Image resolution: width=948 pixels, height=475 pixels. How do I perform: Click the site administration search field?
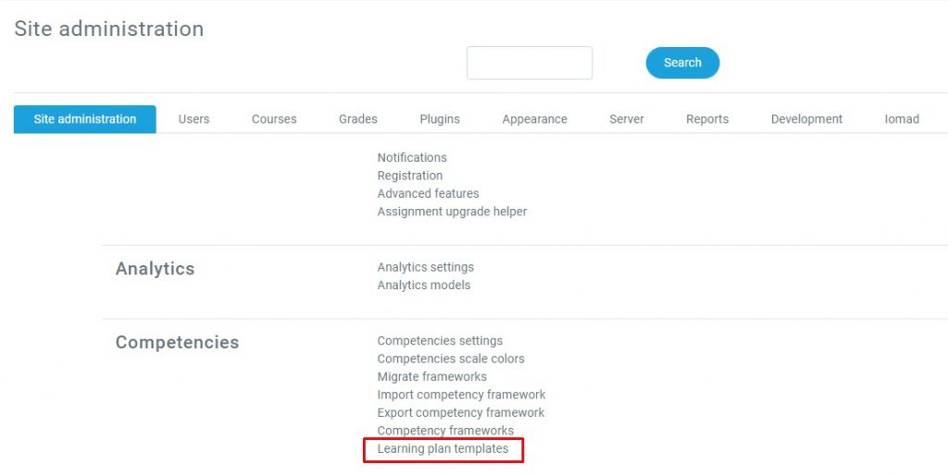coord(530,63)
